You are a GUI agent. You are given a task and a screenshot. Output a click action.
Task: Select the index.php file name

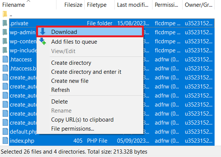click(x=22, y=141)
